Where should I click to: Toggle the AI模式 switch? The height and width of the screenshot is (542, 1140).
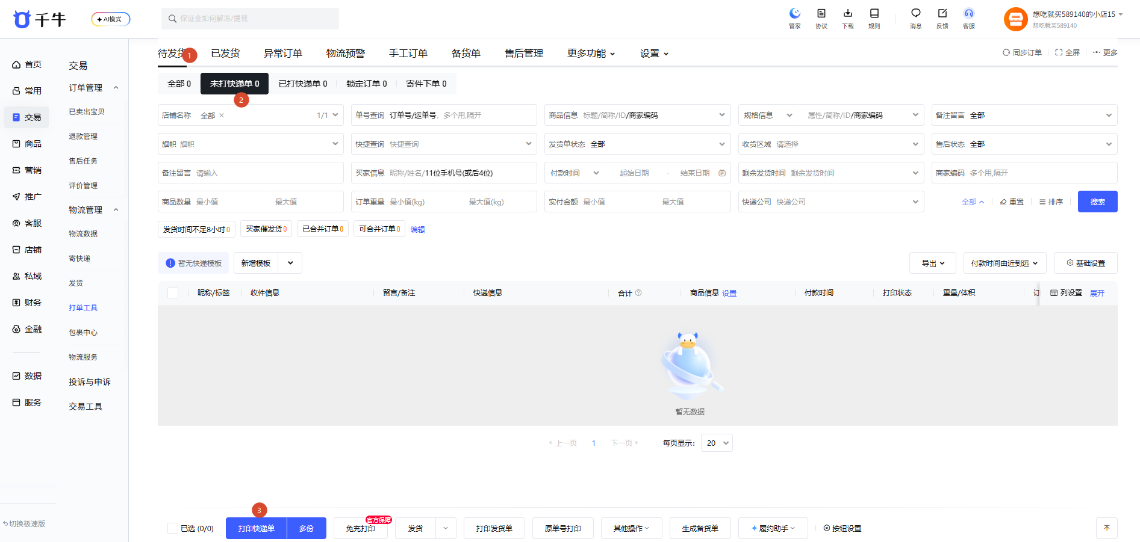[111, 19]
